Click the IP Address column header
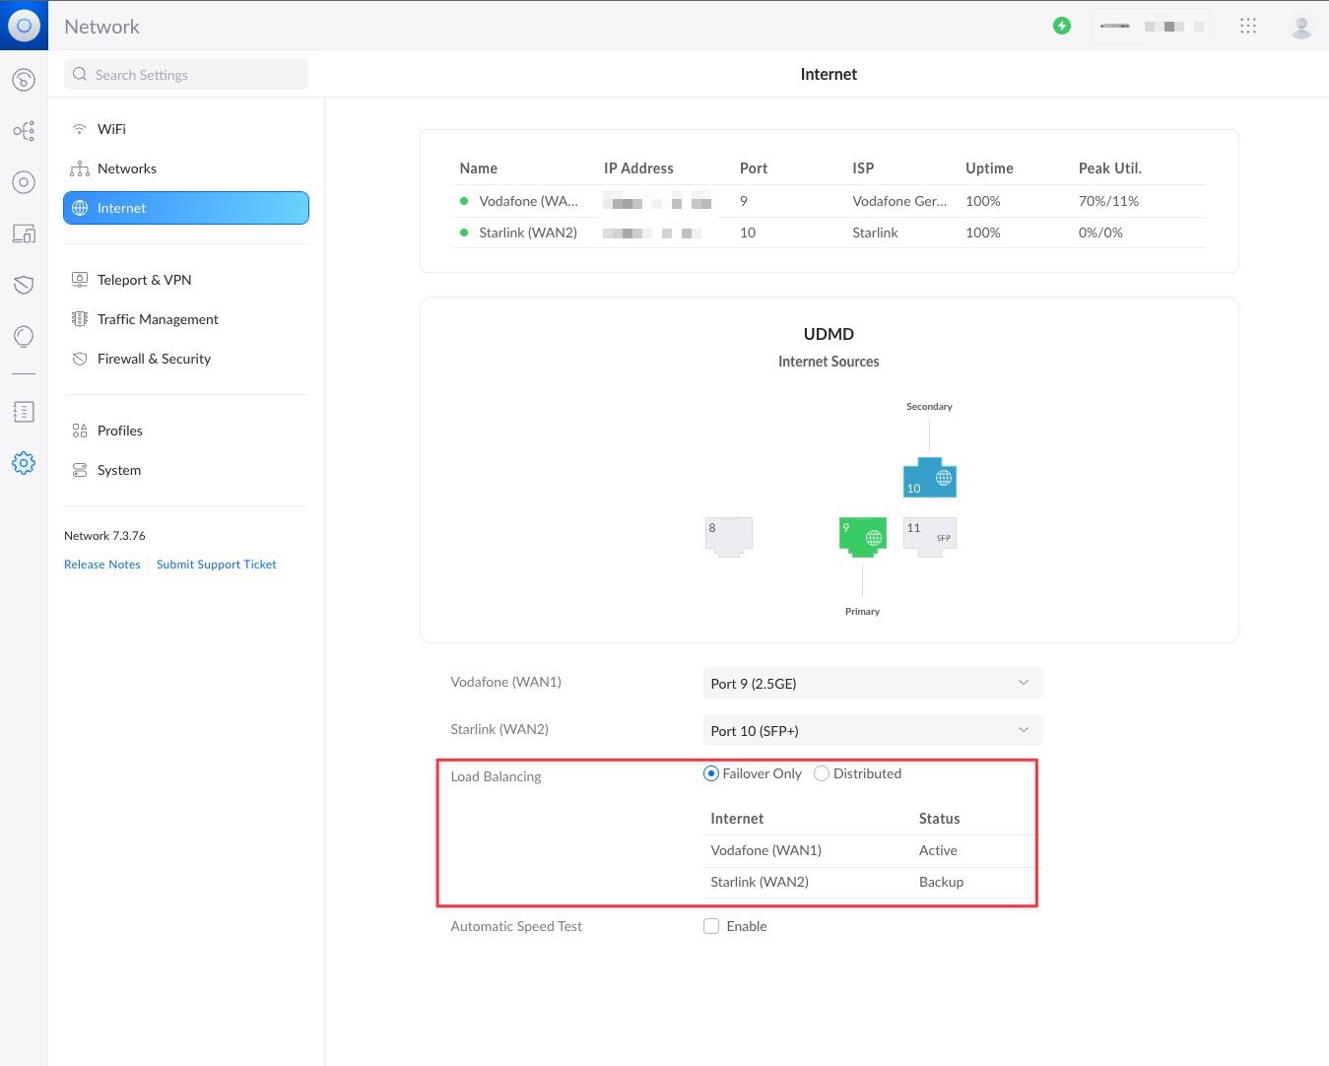 coord(638,168)
